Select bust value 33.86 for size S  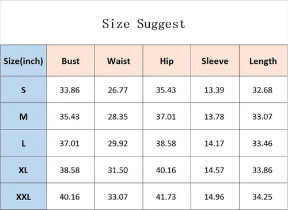tap(70, 90)
